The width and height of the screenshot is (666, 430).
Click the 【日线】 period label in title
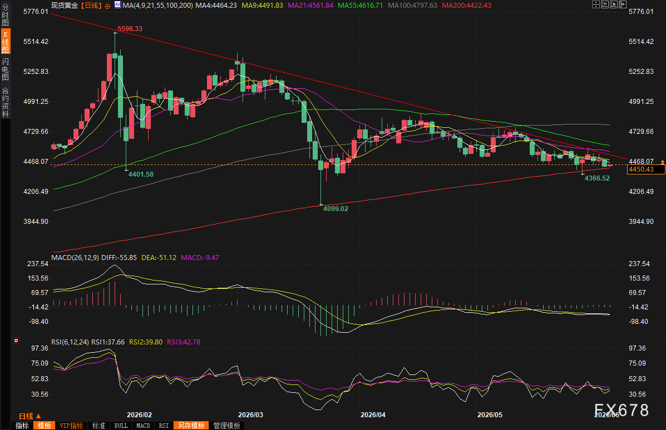tap(91, 6)
